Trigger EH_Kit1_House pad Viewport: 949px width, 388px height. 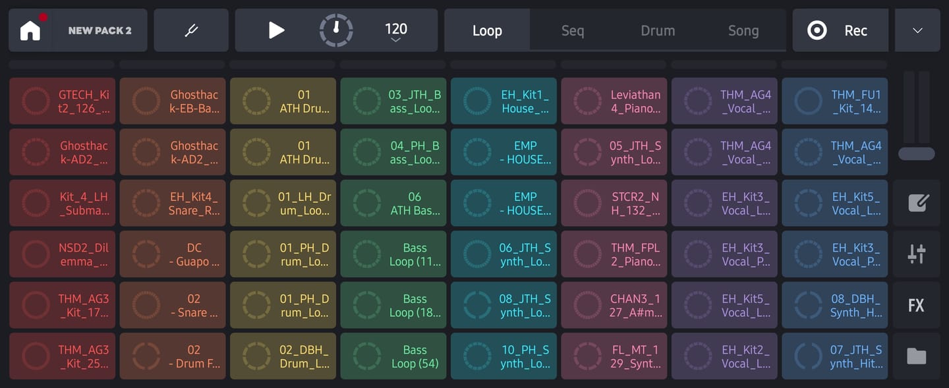coord(504,101)
